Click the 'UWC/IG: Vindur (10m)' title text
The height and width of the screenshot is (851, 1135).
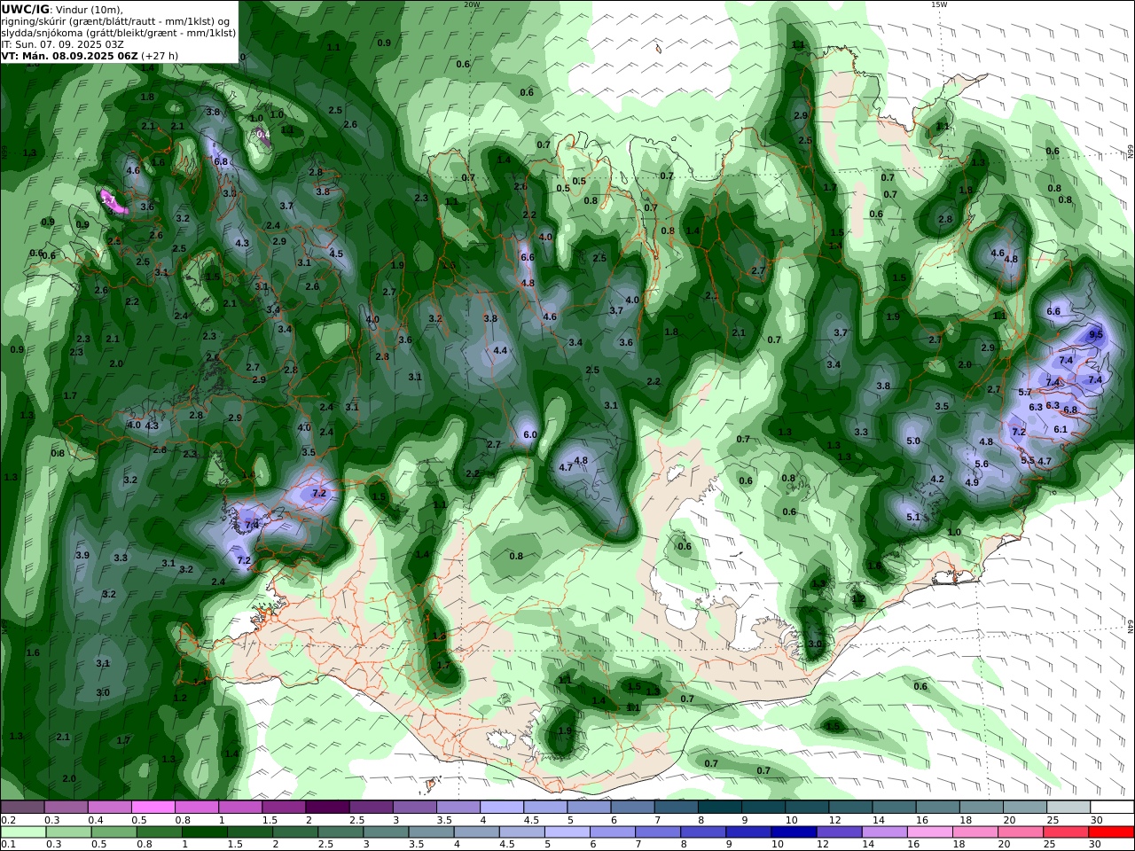62,9
